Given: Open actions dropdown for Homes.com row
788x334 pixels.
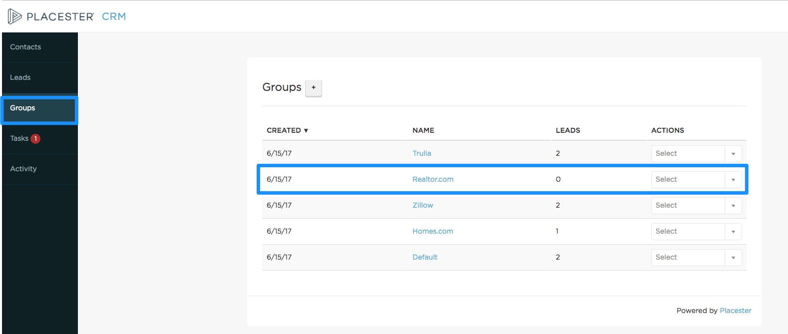Looking at the screenshot, I should [x=696, y=232].
